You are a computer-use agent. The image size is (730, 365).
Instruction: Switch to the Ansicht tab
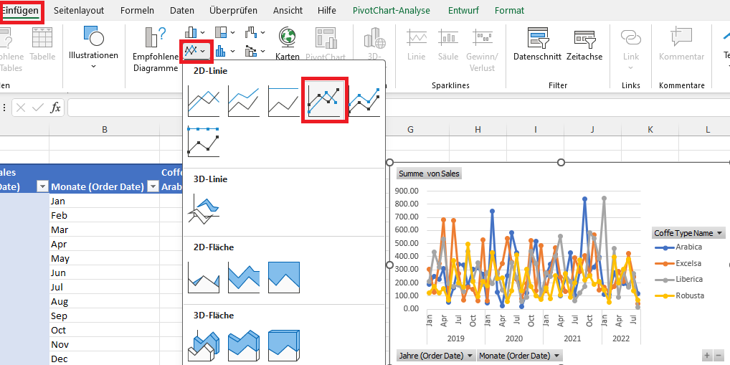click(x=288, y=10)
